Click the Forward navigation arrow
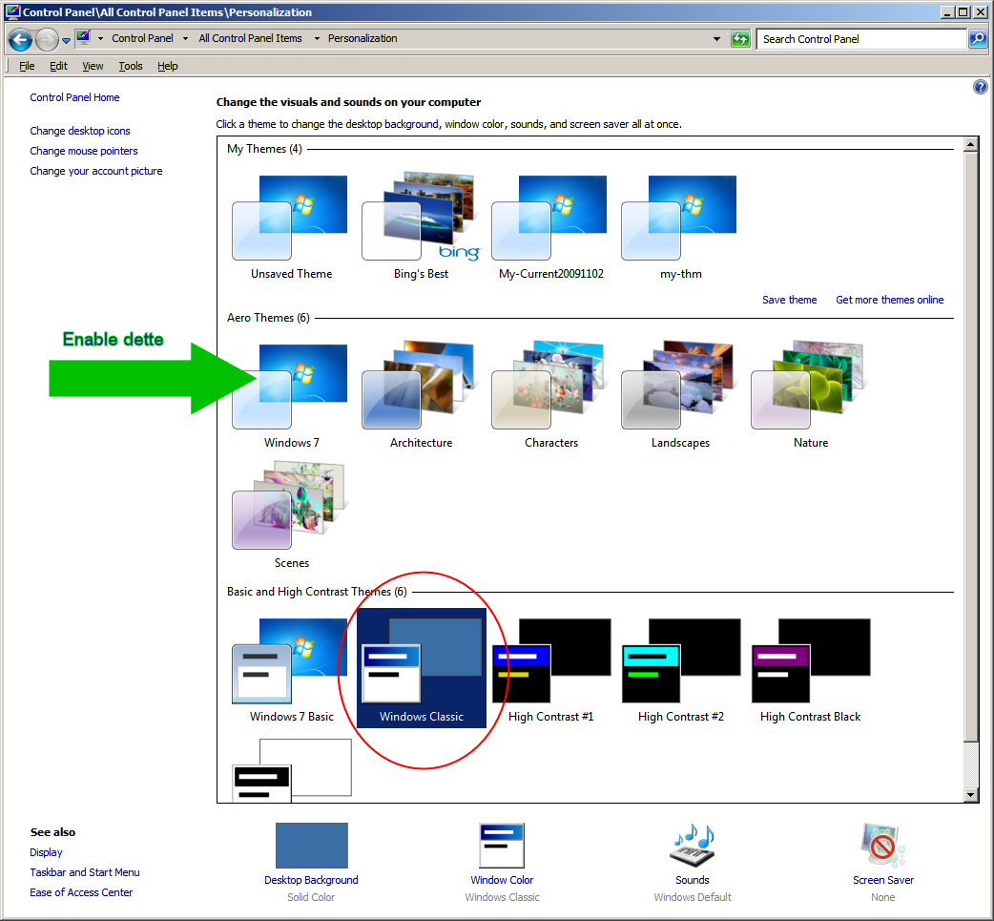 coord(47,40)
